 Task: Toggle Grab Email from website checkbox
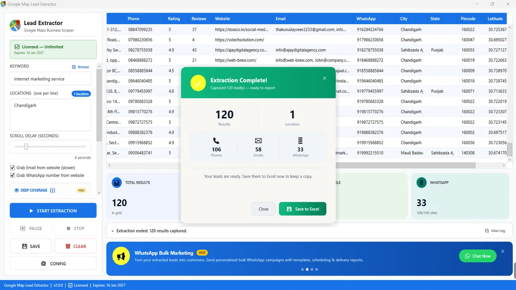[x=12, y=168]
